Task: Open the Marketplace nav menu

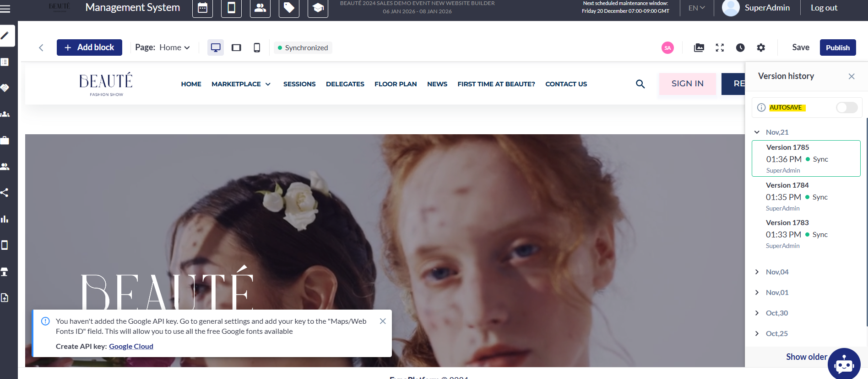Action: coord(241,84)
